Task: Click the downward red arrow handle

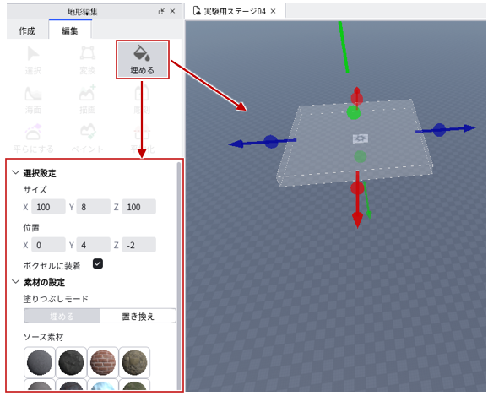Action: pos(358,220)
